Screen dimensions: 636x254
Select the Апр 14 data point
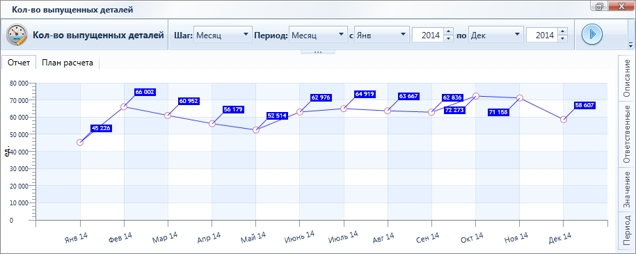point(212,124)
